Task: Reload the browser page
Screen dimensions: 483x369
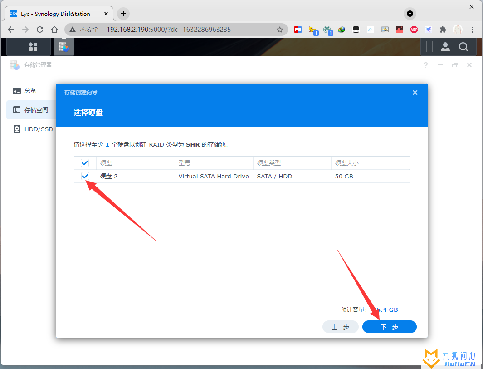Action: [x=40, y=30]
